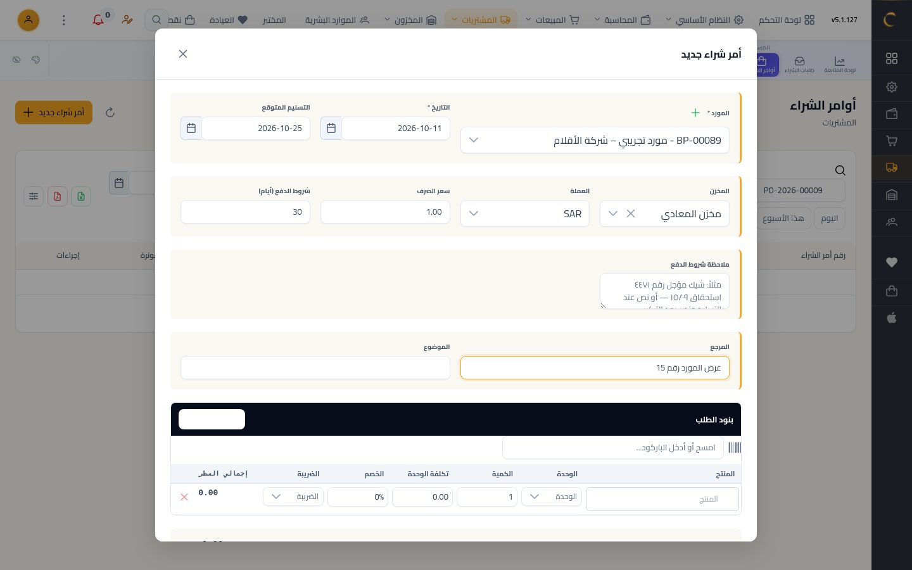912x570 pixels.
Task: Click the white button in بنود الطلب header
Action: [212, 419]
